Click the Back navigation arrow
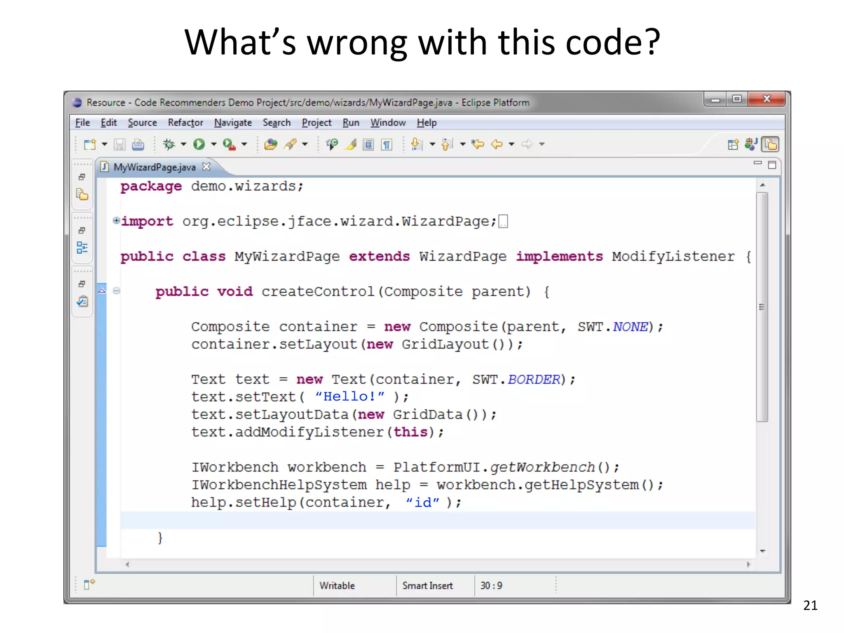 pyautogui.click(x=497, y=144)
